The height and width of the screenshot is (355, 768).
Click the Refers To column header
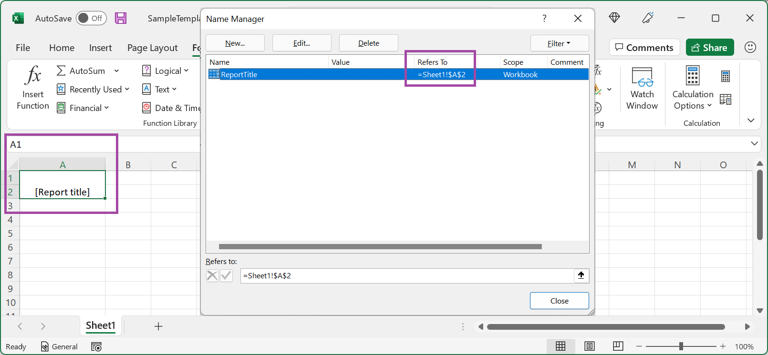pos(457,62)
